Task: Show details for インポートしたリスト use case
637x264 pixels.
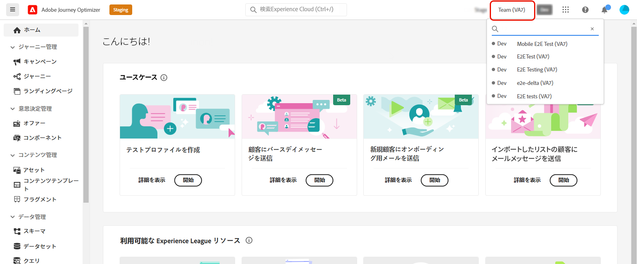Action: 527,180
